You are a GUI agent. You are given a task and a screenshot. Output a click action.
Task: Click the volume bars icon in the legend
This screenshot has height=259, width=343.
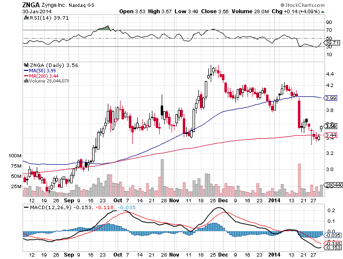click(26, 81)
